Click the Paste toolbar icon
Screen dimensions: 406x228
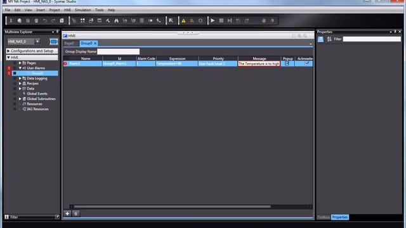[28, 21]
